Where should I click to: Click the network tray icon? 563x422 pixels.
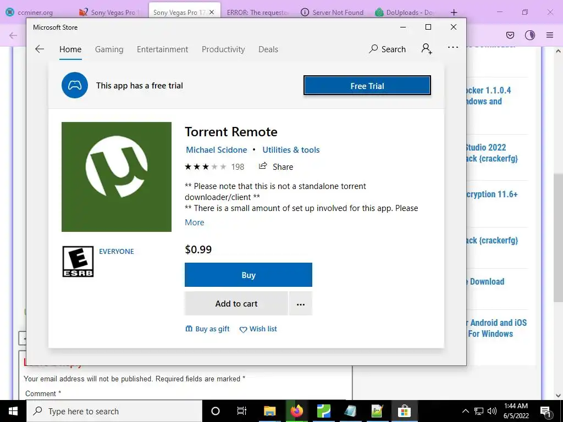pyautogui.click(x=479, y=411)
